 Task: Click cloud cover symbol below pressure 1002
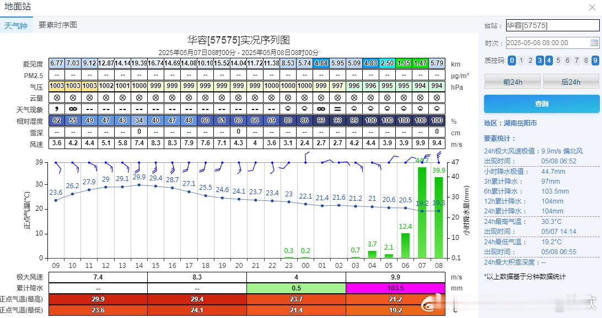[106, 98]
